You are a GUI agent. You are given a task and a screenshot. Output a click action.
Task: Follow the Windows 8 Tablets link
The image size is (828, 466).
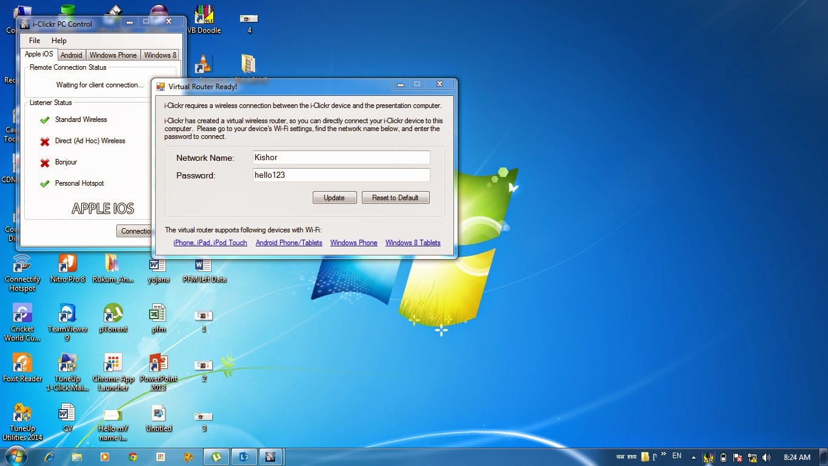(413, 243)
